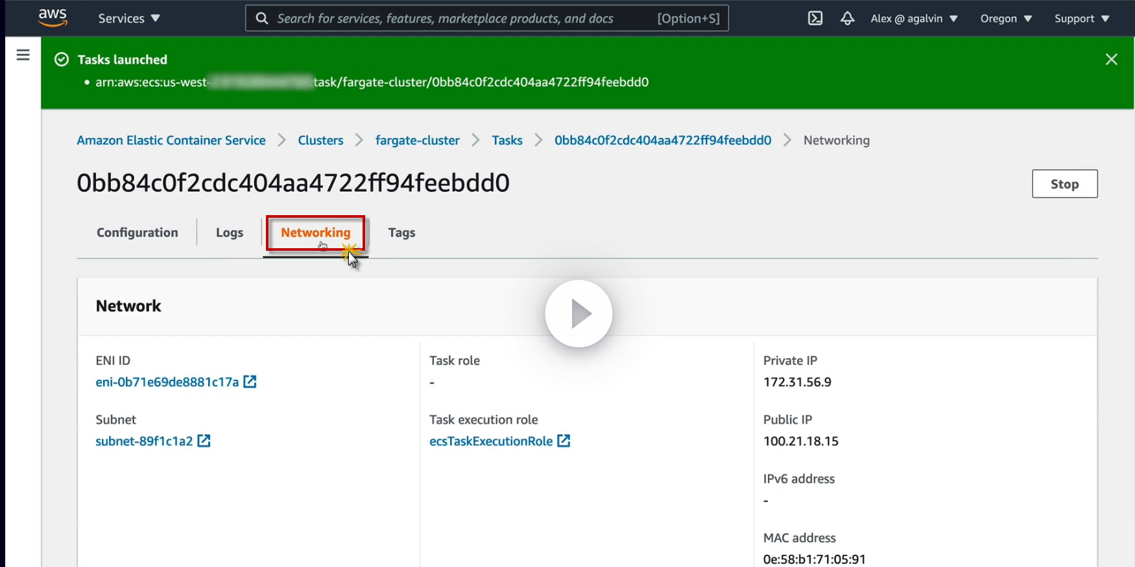The height and width of the screenshot is (567, 1135).
Task: Click the Public IP value 100.21.18.15
Action: point(801,441)
